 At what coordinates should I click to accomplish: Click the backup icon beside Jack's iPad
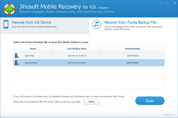click(x=17, y=56)
